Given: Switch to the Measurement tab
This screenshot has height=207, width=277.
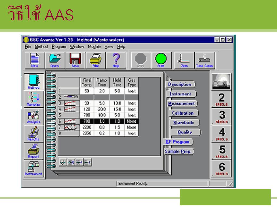Looking at the screenshot, I should point(182,103).
